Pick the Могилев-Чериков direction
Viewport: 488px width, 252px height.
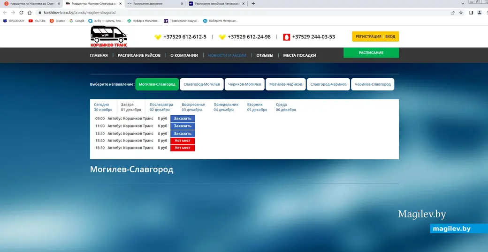285,84
